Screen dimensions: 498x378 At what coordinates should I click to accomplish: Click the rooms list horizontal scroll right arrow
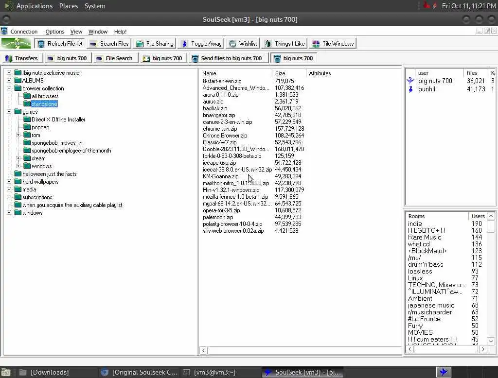483,349
